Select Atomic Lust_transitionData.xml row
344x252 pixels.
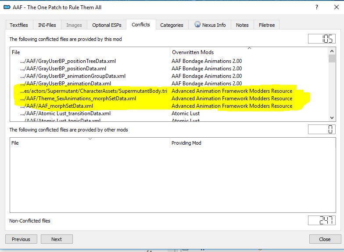169,113
